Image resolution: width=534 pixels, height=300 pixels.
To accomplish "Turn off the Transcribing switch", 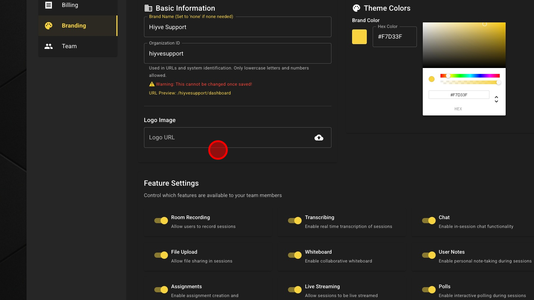I will tap(295, 221).
